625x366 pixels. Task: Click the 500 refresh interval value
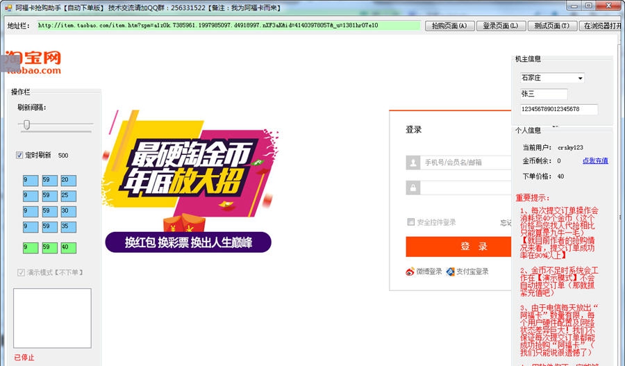[x=63, y=156]
